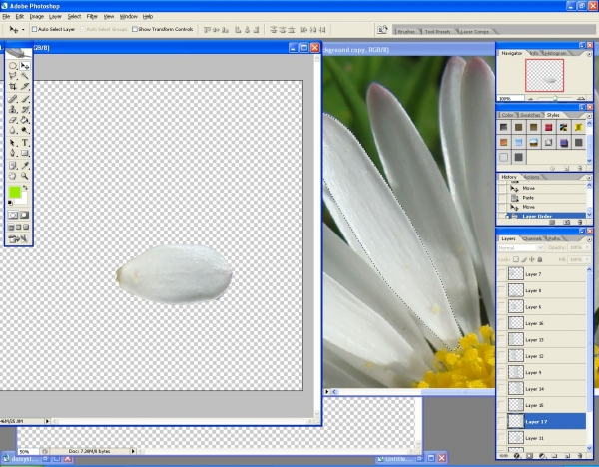The image size is (599, 467).
Task: Select the Elliptical Marquee tool
Action: click(13, 65)
